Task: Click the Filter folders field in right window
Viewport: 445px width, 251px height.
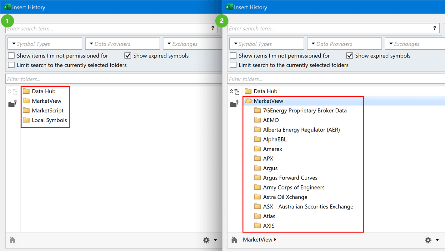Action: 336,79
